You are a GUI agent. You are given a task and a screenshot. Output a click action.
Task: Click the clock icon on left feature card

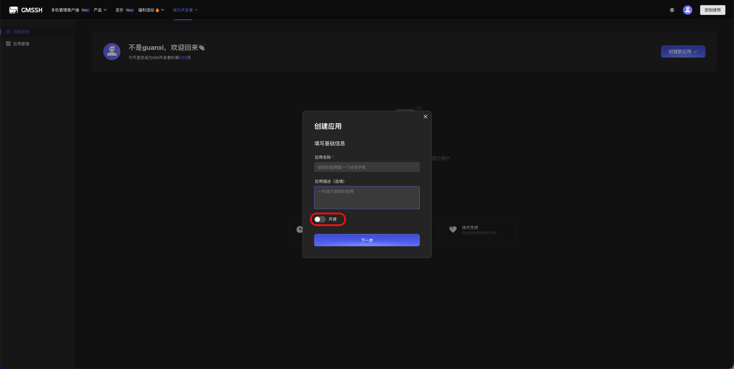coord(299,229)
